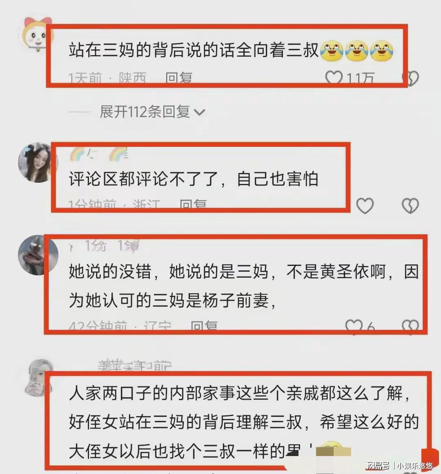Tap 回复 under the 辽宁 comment
This screenshot has height=474, width=441.
point(204,326)
